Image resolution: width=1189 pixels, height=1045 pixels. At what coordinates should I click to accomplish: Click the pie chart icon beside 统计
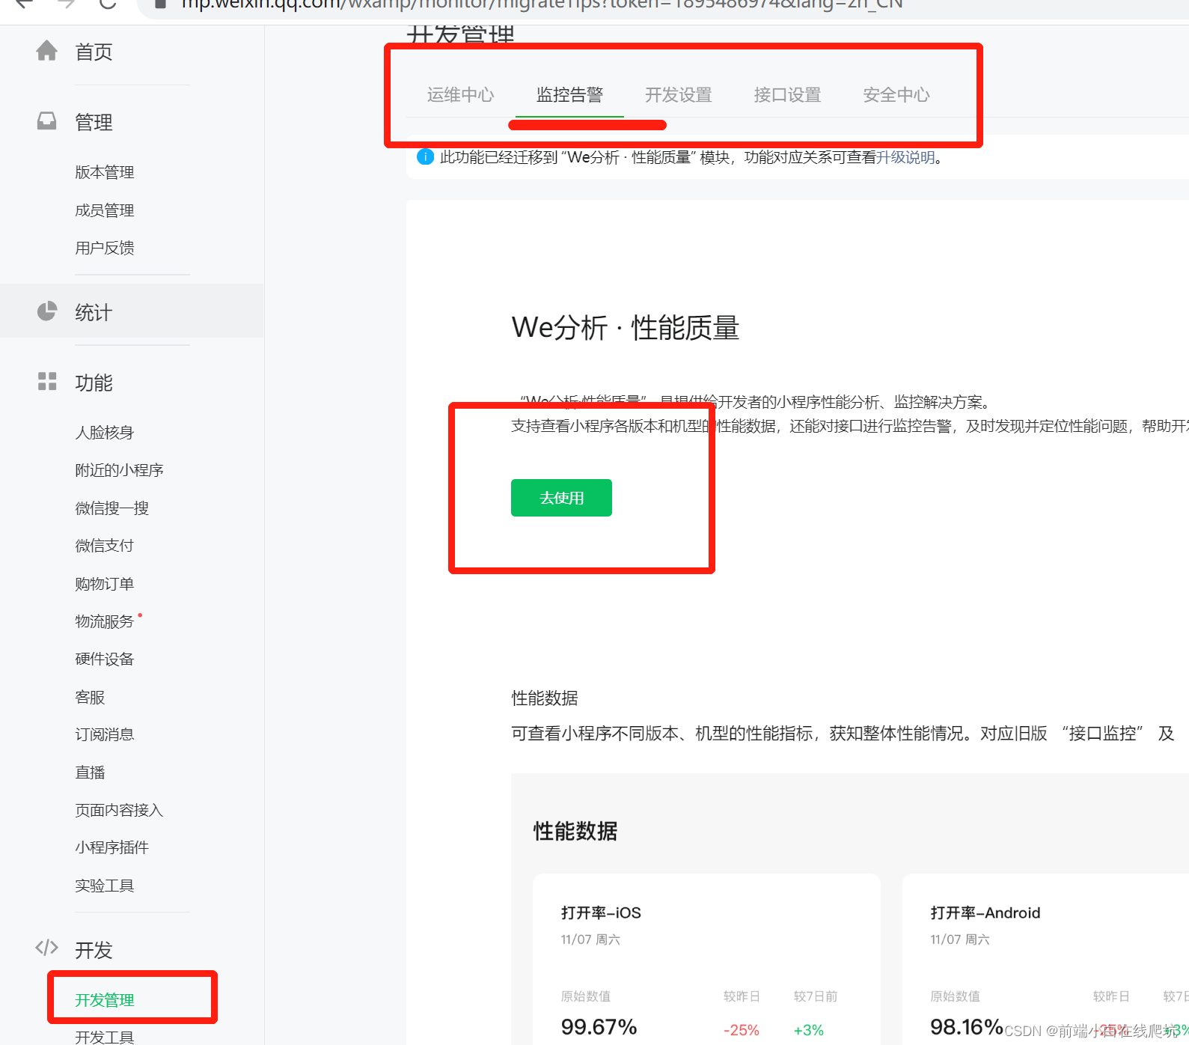coord(46,311)
